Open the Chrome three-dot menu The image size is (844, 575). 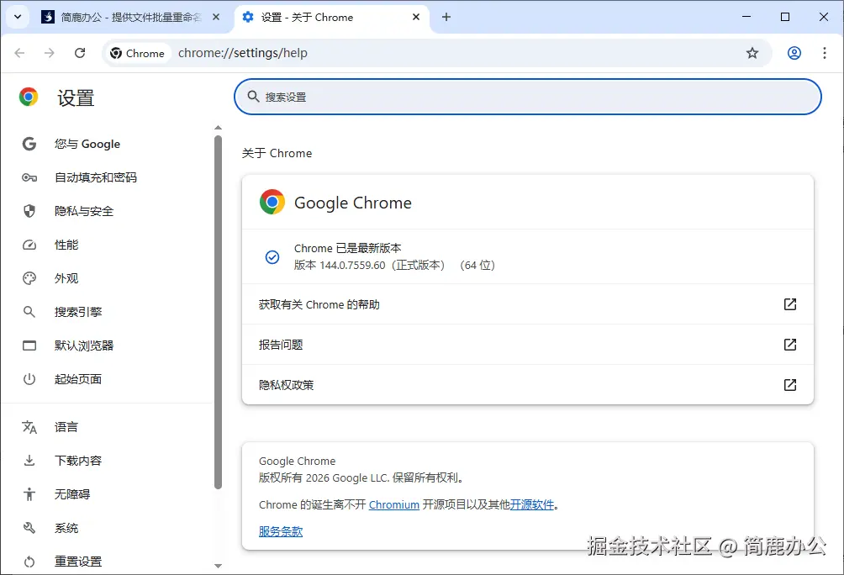coord(824,53)
